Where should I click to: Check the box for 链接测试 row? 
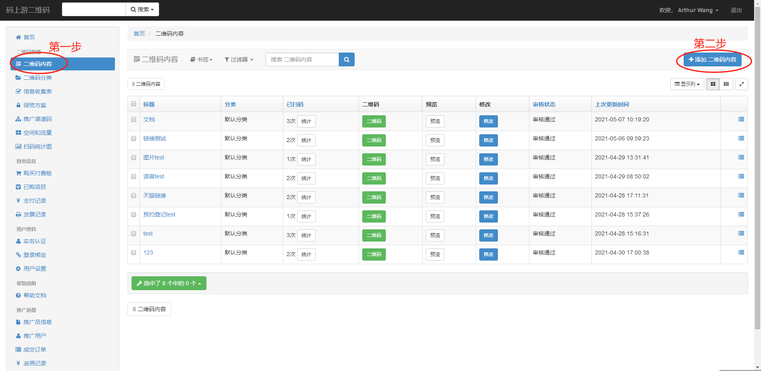pyautogui.click(x=134, y=138)
